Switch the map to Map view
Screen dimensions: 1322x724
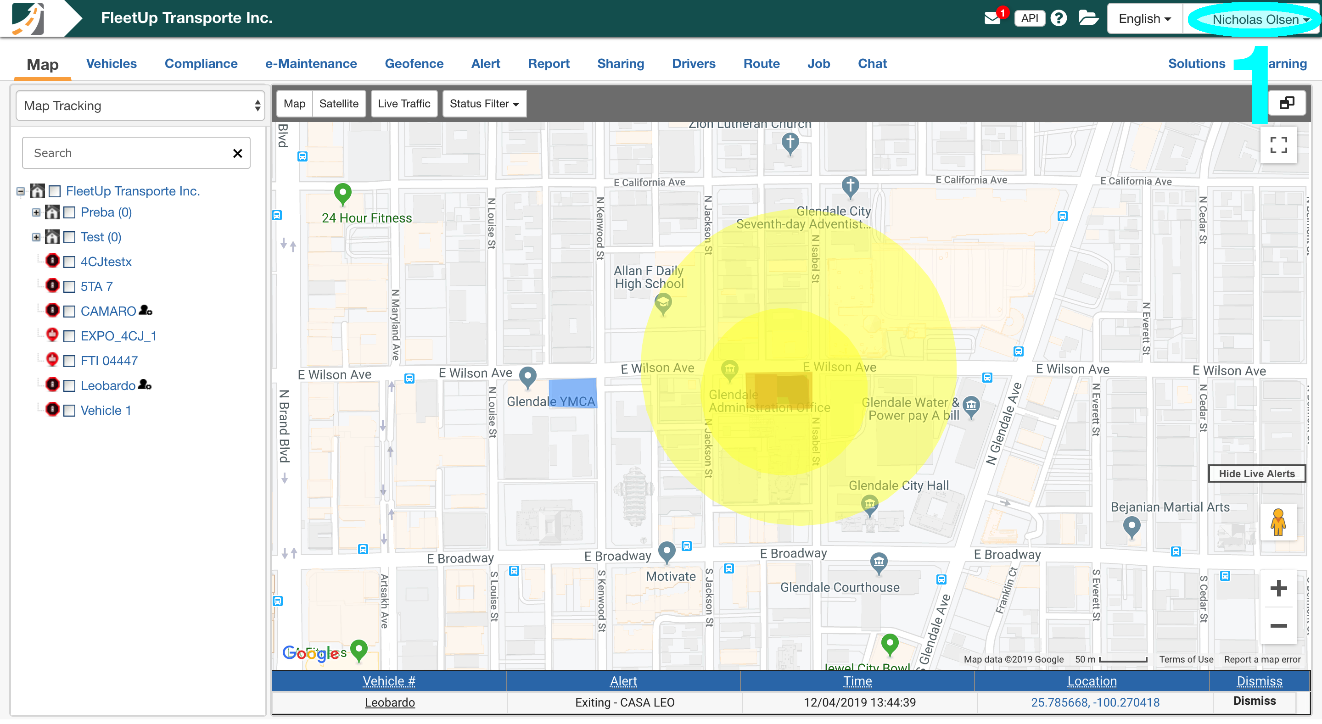point(295,104)
